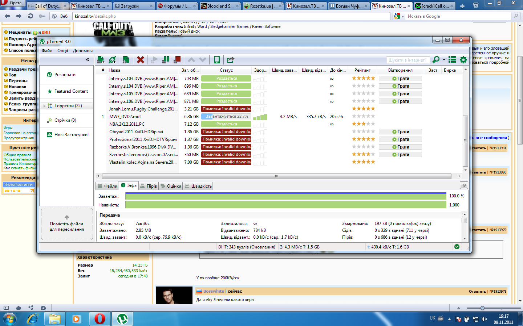Launch Internet Explorer from taskbar

(x=33, y=319)
